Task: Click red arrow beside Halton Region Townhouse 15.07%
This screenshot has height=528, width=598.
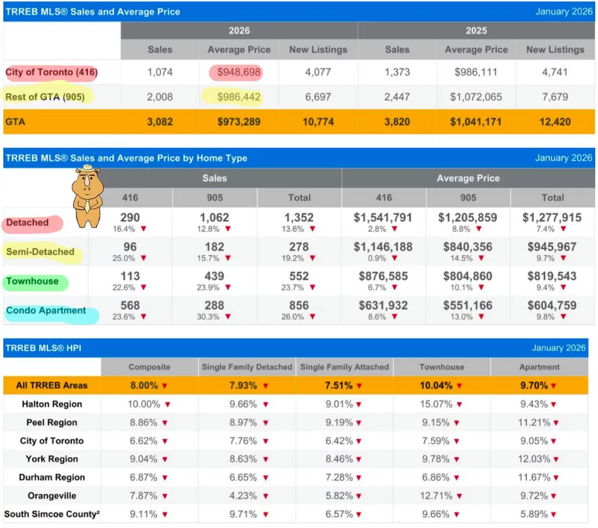Action: pyautogui.click(x=459, y=404)
